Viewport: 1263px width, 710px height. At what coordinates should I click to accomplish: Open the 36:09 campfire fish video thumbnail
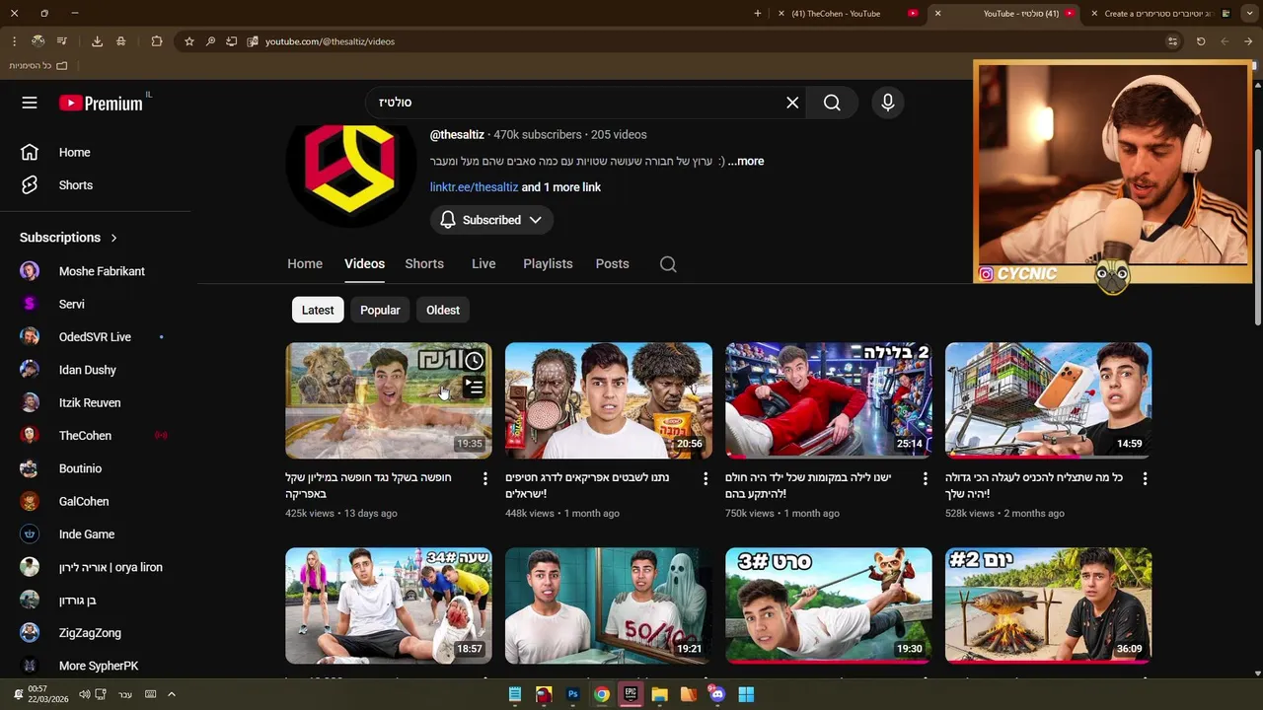click(x=1048, y=605)
